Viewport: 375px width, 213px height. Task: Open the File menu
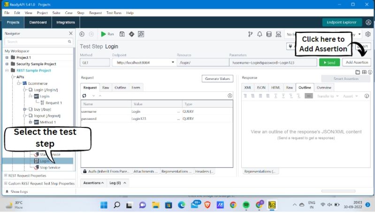7,13
